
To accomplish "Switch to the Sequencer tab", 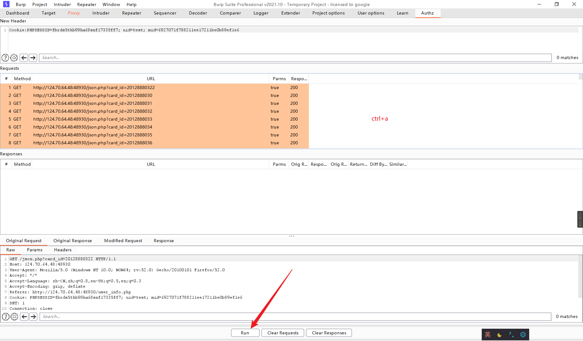I will click(165, 13).
